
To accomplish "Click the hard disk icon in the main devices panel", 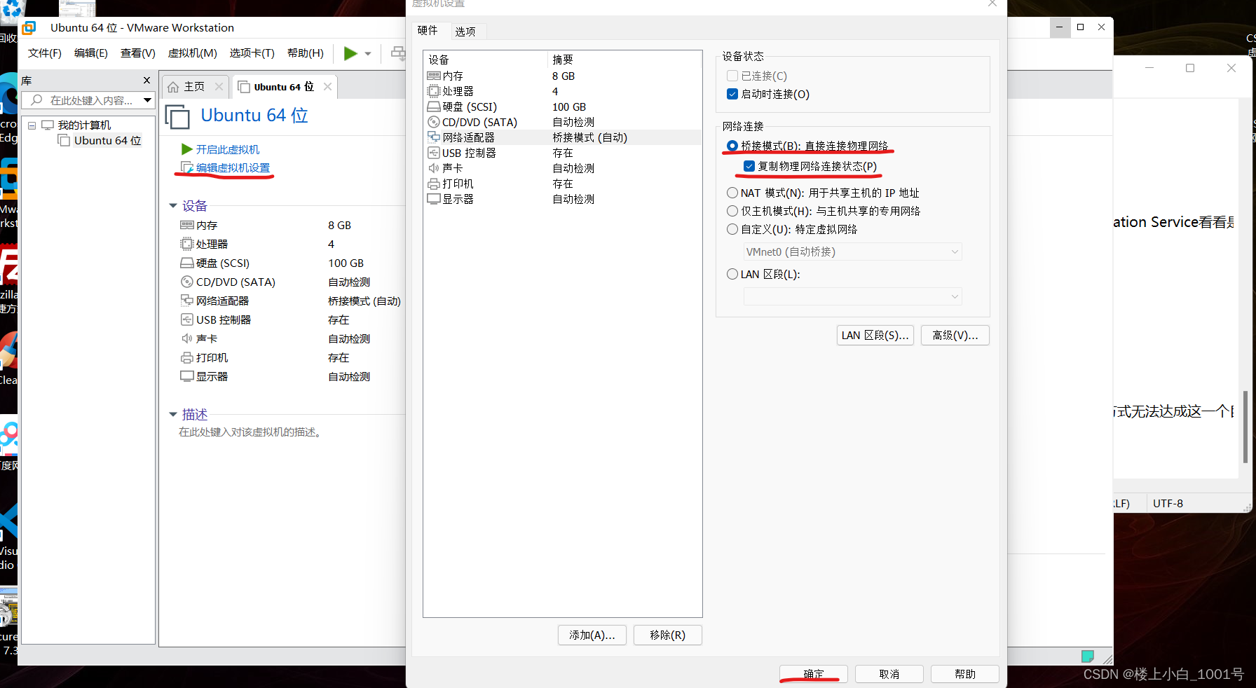I will (x=187, y=263).
